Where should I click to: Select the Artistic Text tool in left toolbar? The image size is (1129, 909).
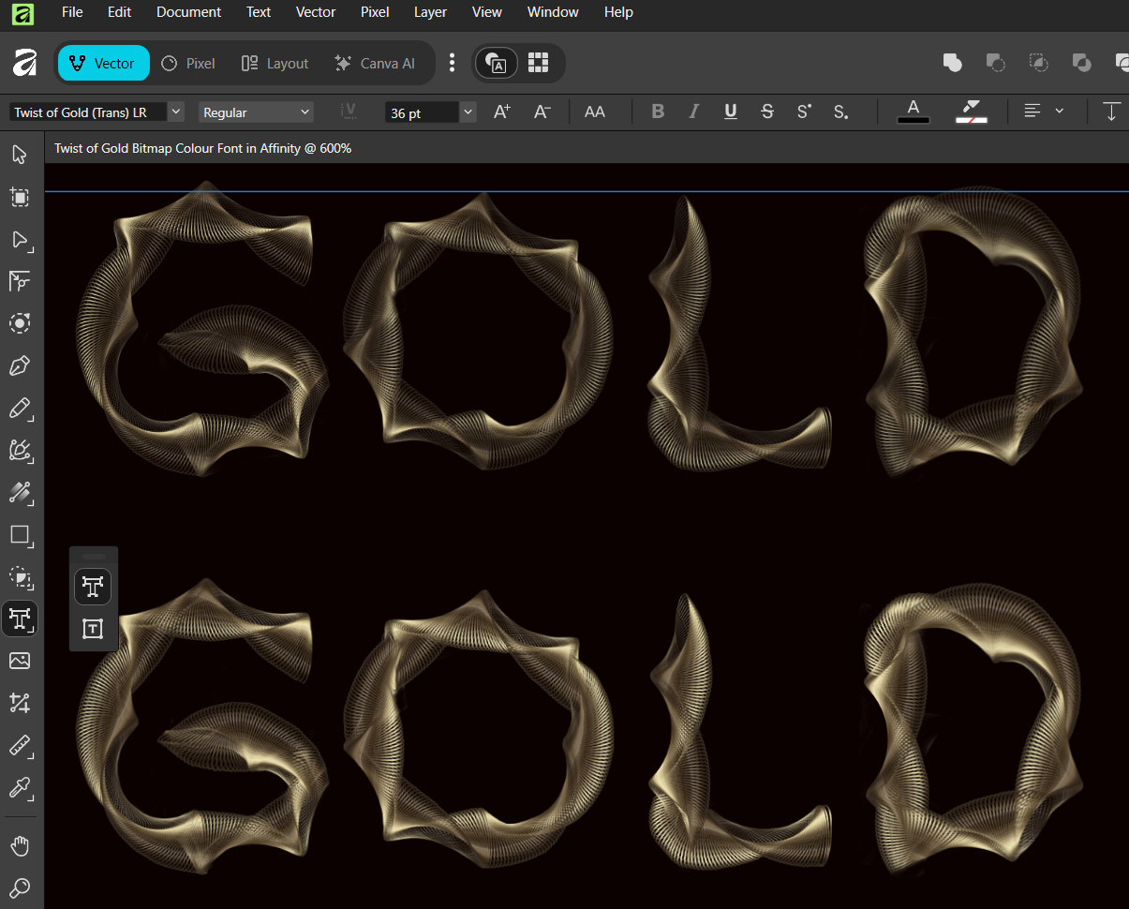pos(20,618)
